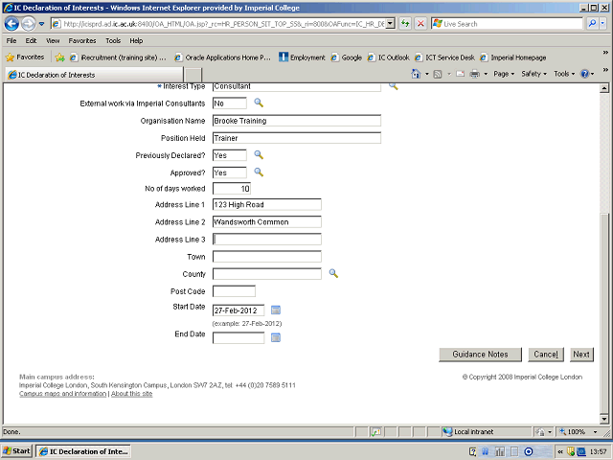Click the Previously Declared search magnifier
The width and height of the screenshot is (613, 460).
(x=258, y=154)
